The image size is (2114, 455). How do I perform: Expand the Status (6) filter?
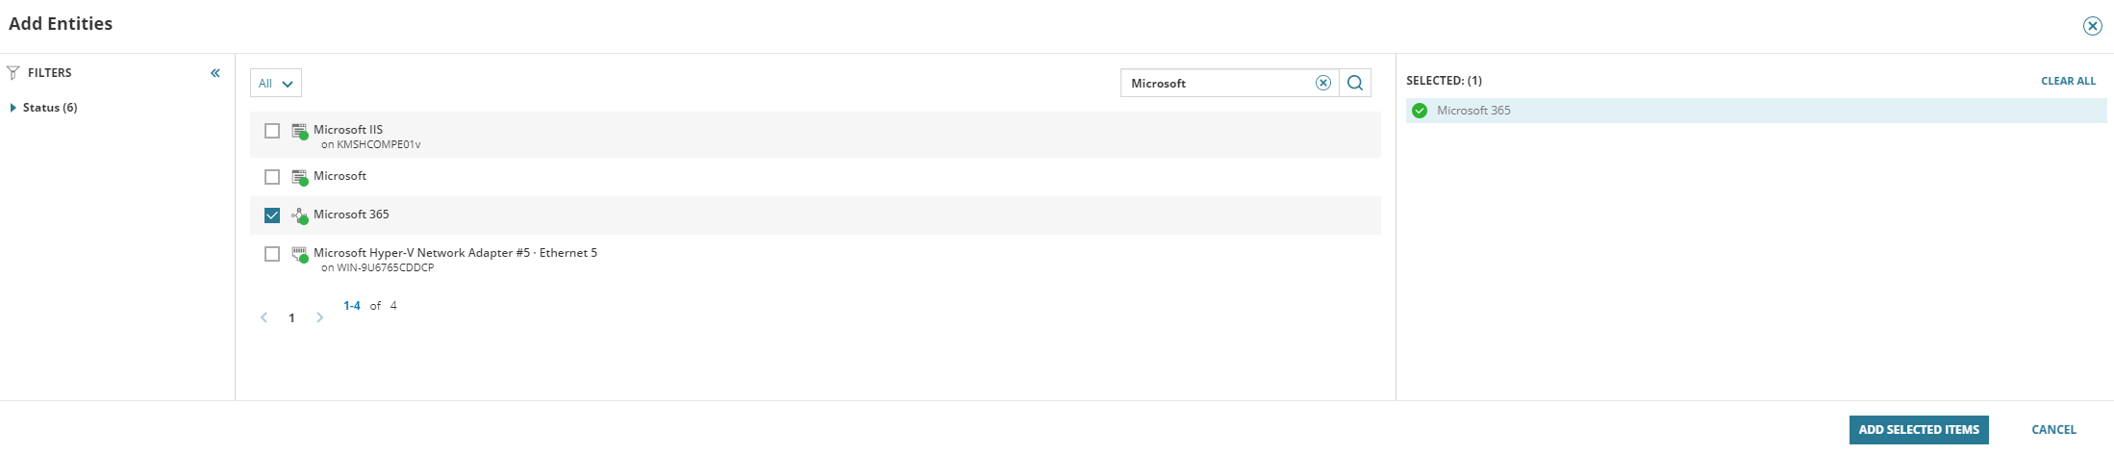point(44,108)
